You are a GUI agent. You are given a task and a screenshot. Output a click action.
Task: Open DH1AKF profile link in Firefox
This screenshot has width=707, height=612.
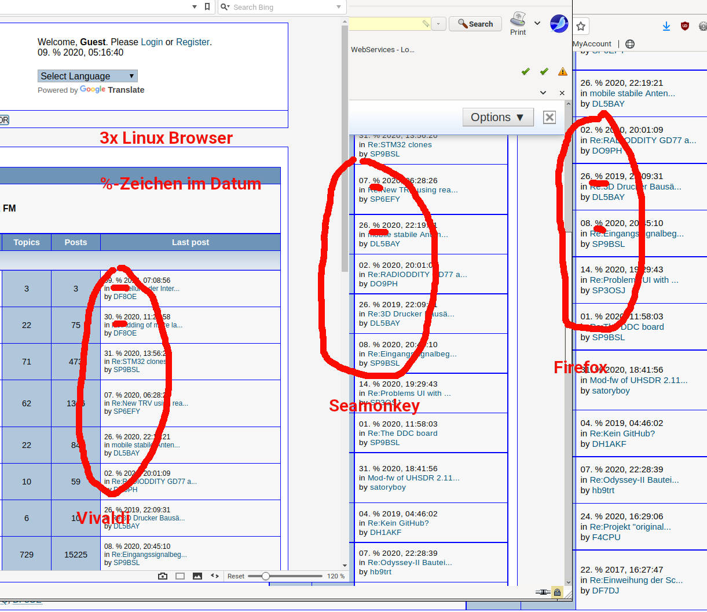(609, 444)
